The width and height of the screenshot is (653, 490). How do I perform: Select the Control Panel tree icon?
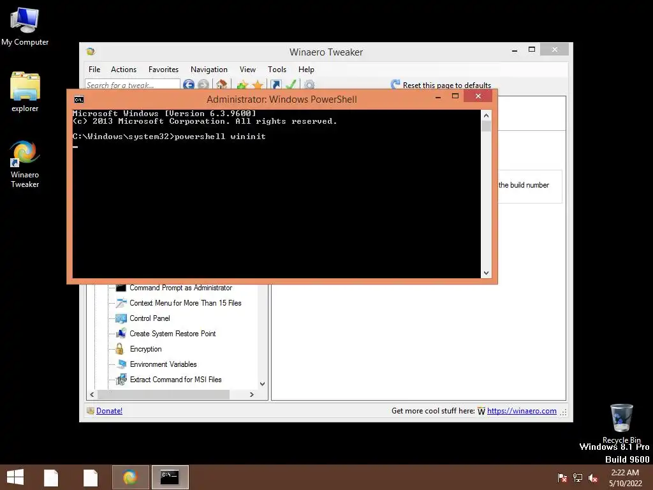click(x=121, y=318)
